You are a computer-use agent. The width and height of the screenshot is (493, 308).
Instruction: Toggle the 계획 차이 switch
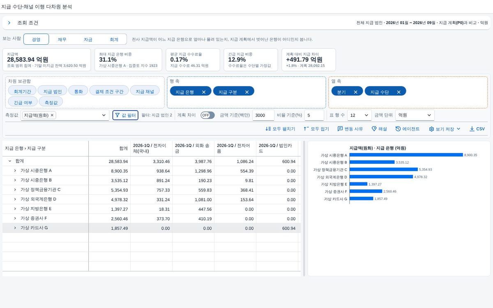pos(207,115)
